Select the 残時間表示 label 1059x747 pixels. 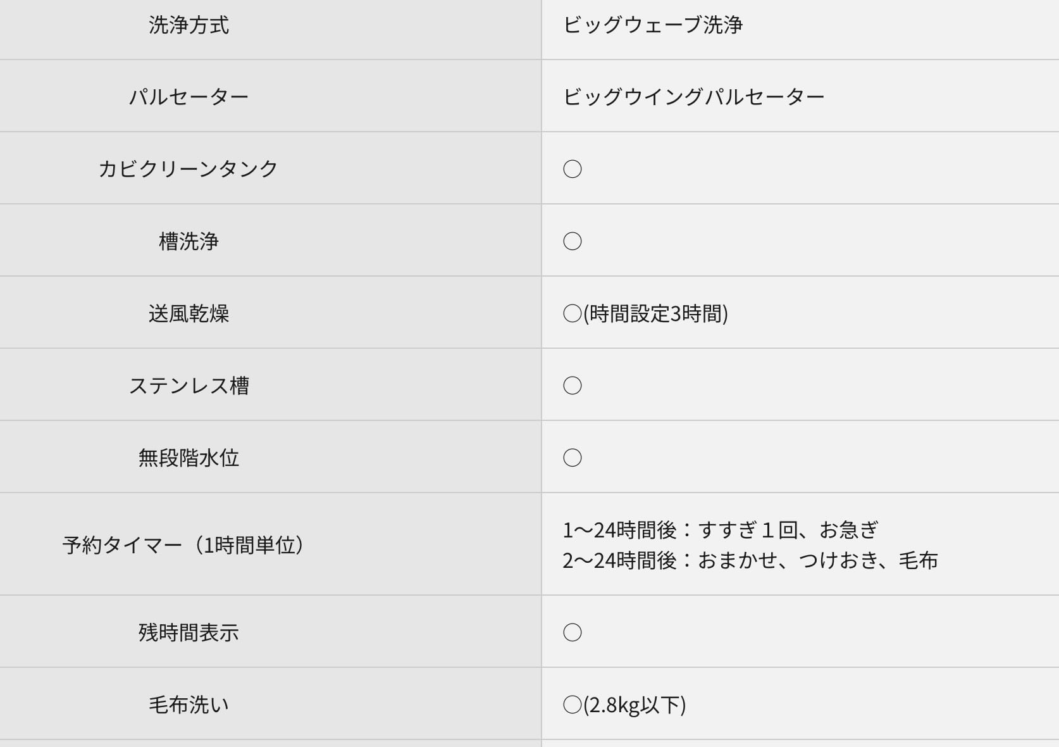point(189,632)
